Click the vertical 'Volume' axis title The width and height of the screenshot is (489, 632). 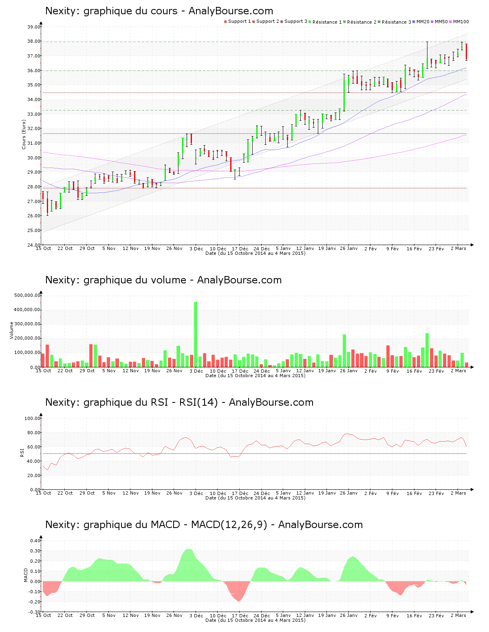point(12,330)
